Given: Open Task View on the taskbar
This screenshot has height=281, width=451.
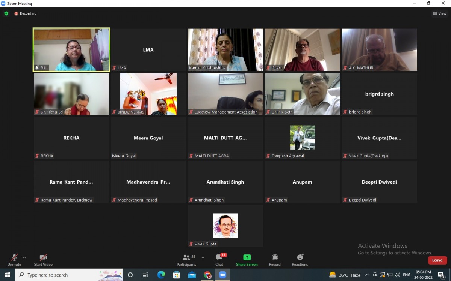Looking at the screenshot, I should coord(145,275).
